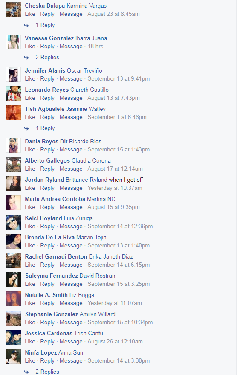Open Brittanee Ryland tagged name link
This screenshot has height=375, width=237.
(87, 180)
